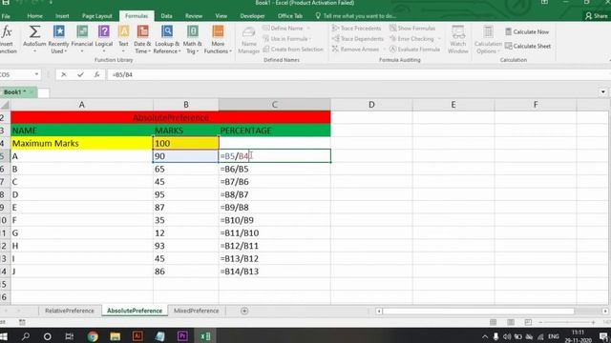Switch to the Insert tab
The width and height of the screenshot is (611, 343).
click(x=62, y=16)
